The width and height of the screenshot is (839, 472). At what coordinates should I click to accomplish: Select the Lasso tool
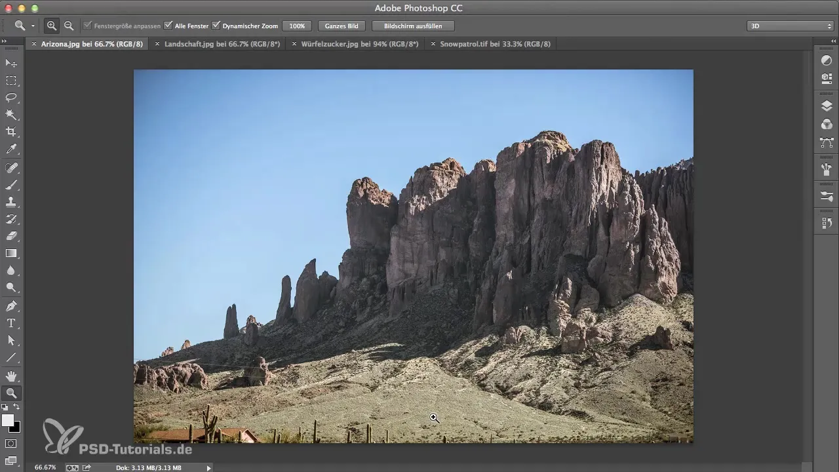(x=11, y=98)
